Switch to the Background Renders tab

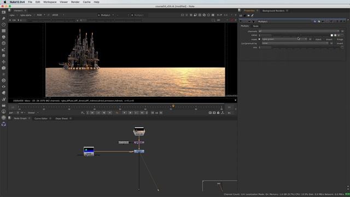click(x=273, y=11)
